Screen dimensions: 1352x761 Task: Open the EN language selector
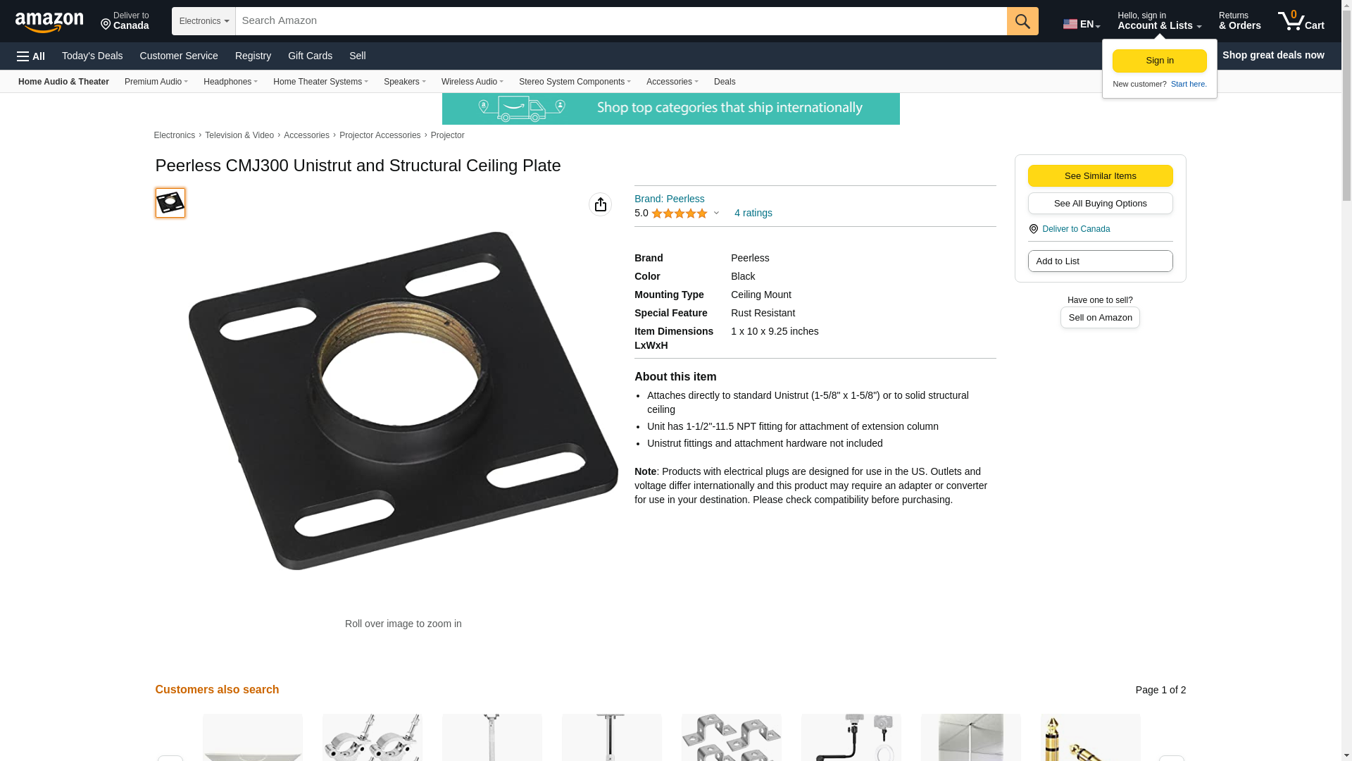[x=1082, y=23]
